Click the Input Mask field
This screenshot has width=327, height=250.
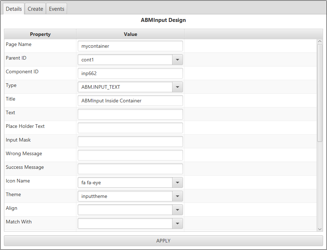coord(130,142)
